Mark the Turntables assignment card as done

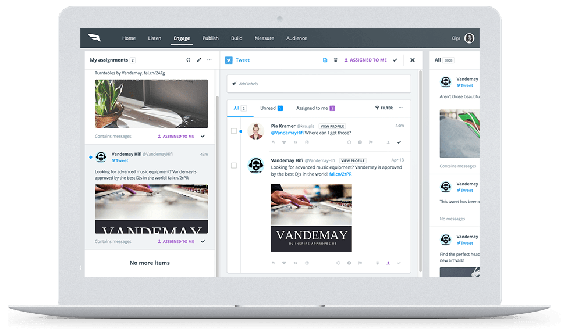coord(203,136)
